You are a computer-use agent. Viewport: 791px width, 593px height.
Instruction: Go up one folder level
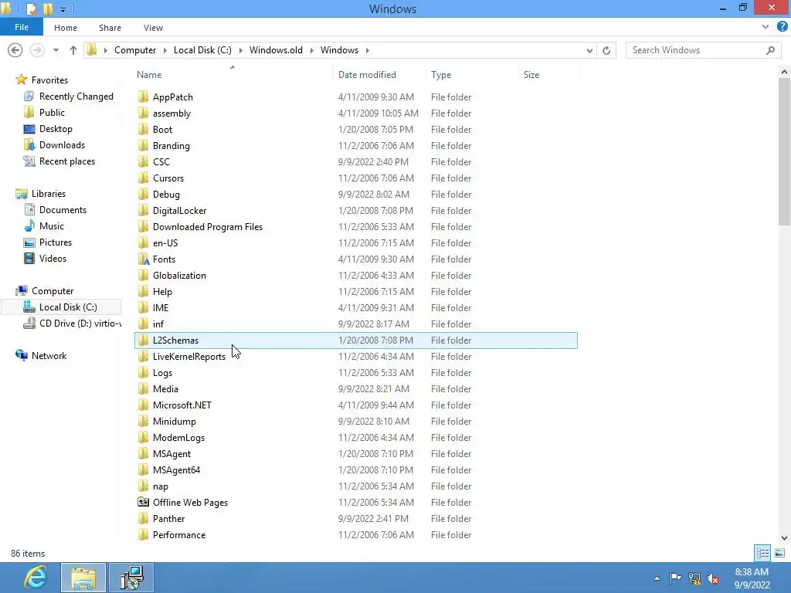[73, 50]
